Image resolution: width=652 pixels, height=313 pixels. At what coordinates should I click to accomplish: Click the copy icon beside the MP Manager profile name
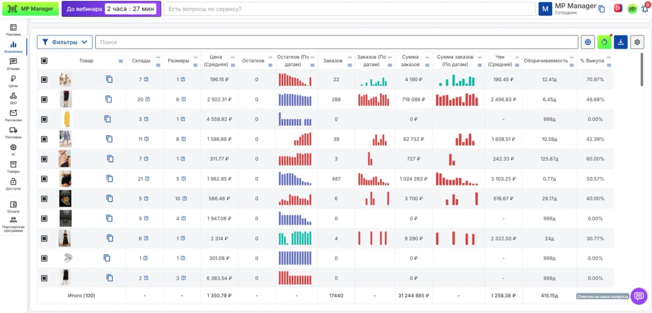pos(601,9)
